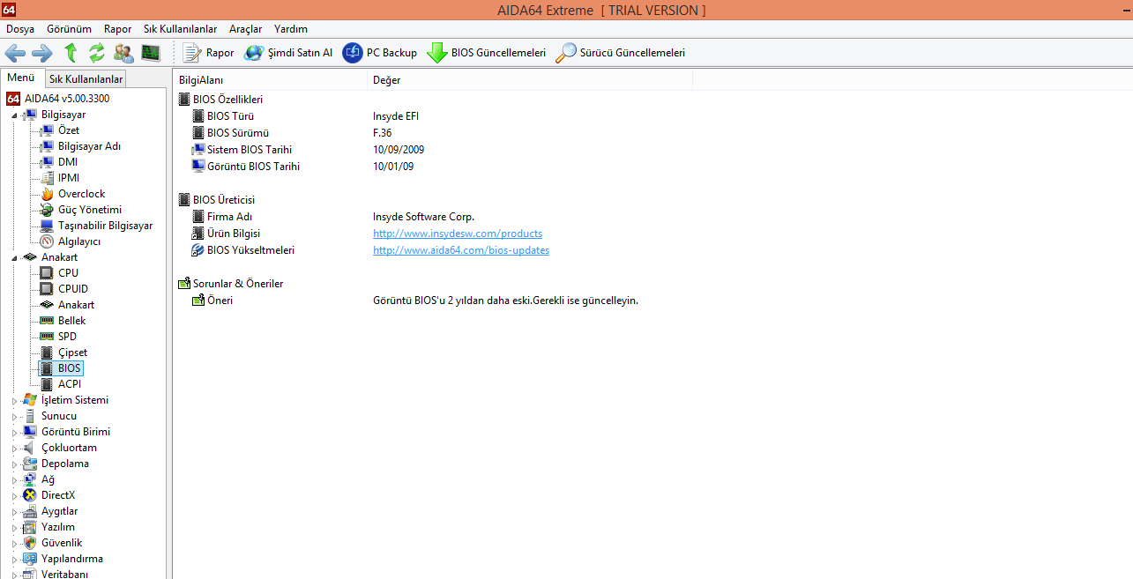Viewport: 1133px width, 579px height.
Task: Select Bellek memory item
Action: 71,321
